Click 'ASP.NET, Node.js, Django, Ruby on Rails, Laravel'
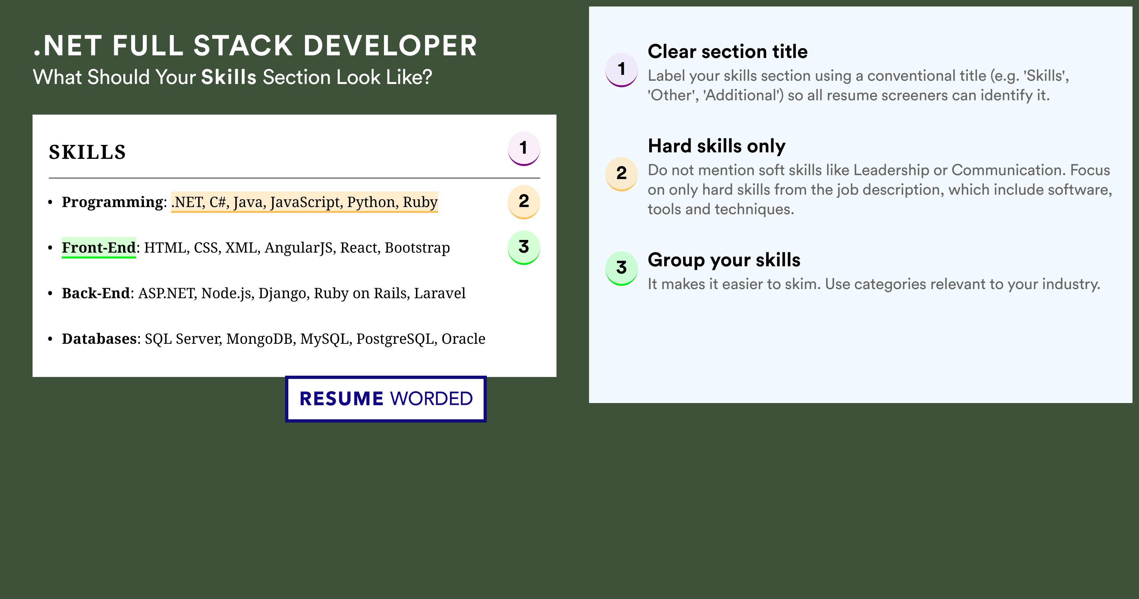 pos(302,293)
